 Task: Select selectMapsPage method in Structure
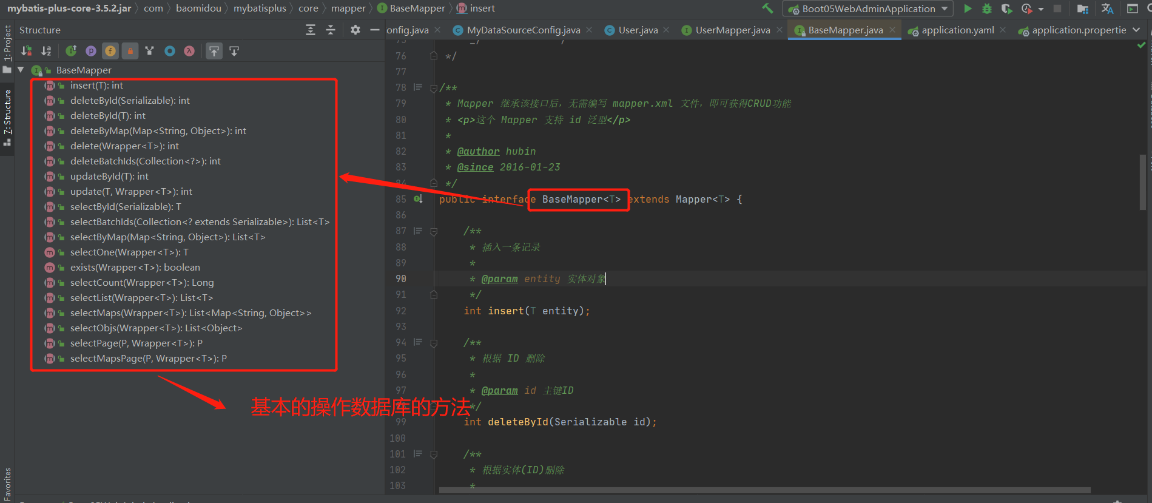tap(148, 359)
